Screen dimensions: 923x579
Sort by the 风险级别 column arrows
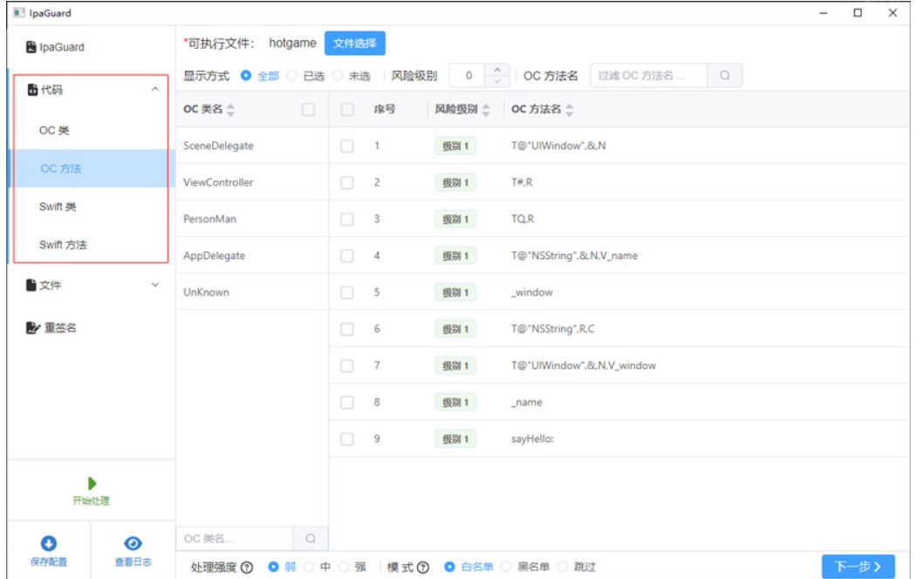[486, 110]
